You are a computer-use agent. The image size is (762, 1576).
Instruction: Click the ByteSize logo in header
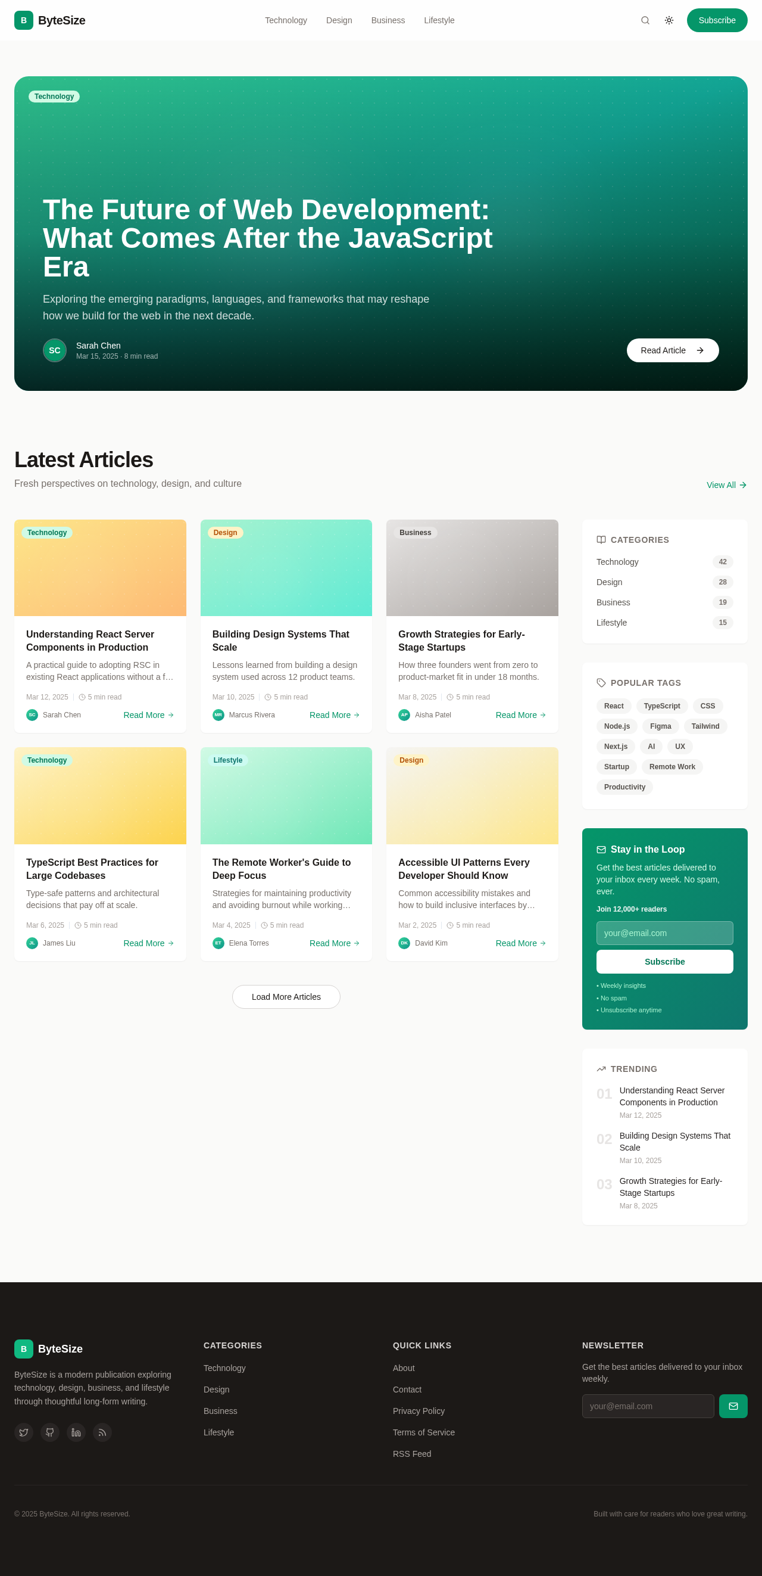[x=49, y=20]
